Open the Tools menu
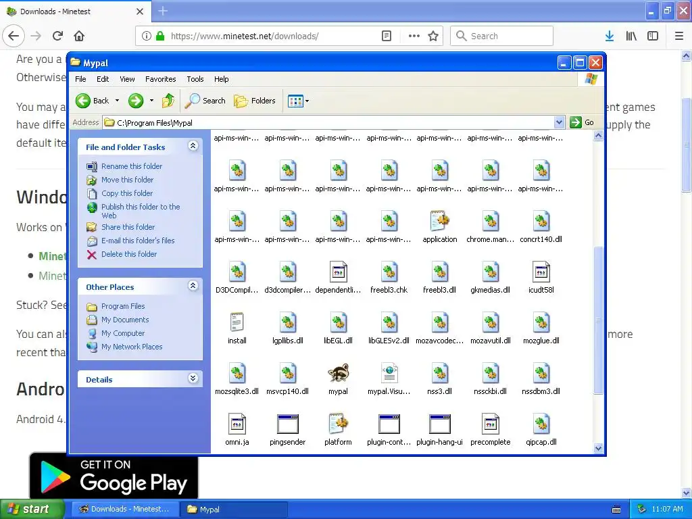The height and width of the screenshot is (519, 692). 195,79
